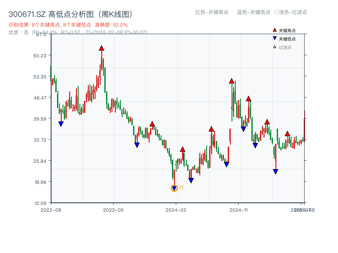Select the red high marker near 38 in spring 2025

(x=267, y=122)
